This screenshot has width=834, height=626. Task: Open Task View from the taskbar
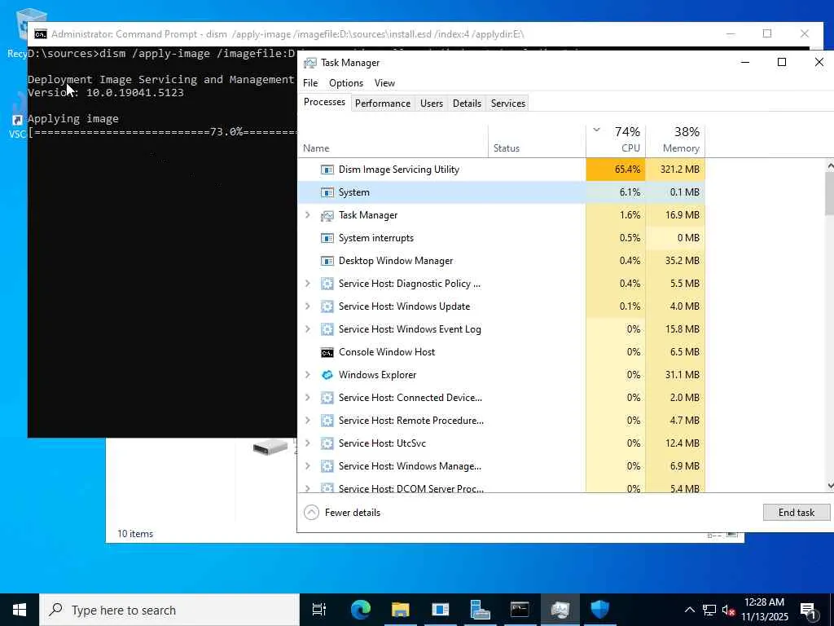point(319,610)
